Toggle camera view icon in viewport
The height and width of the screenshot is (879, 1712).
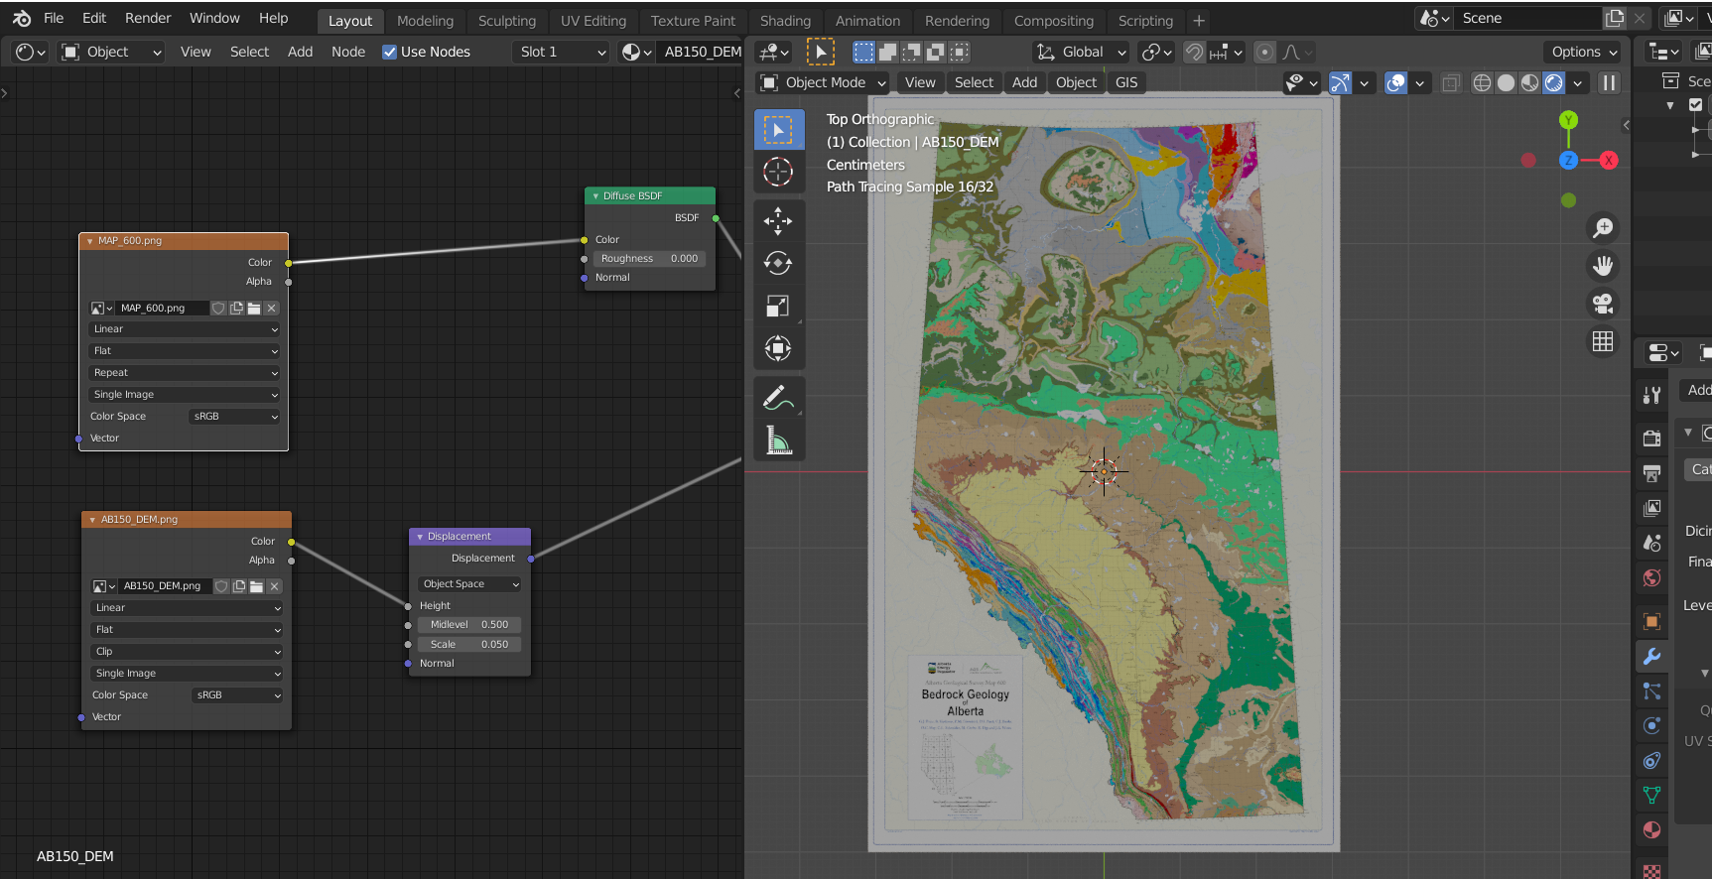[x=1602, y=304]
